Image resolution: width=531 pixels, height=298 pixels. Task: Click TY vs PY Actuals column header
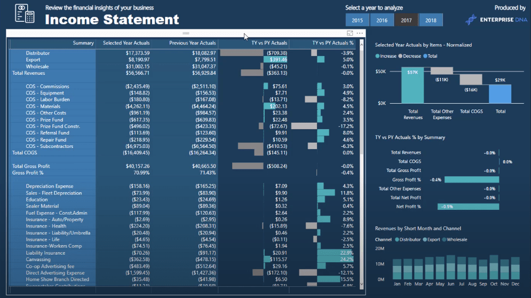point(269,43)
